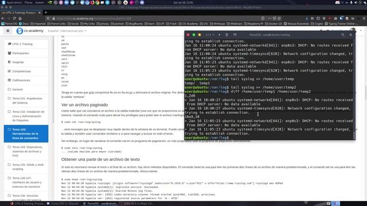Open the terminal tab switcher 2/2 dropdown
The width and height of the screenshot is (367, 206).
pos(210,34)
